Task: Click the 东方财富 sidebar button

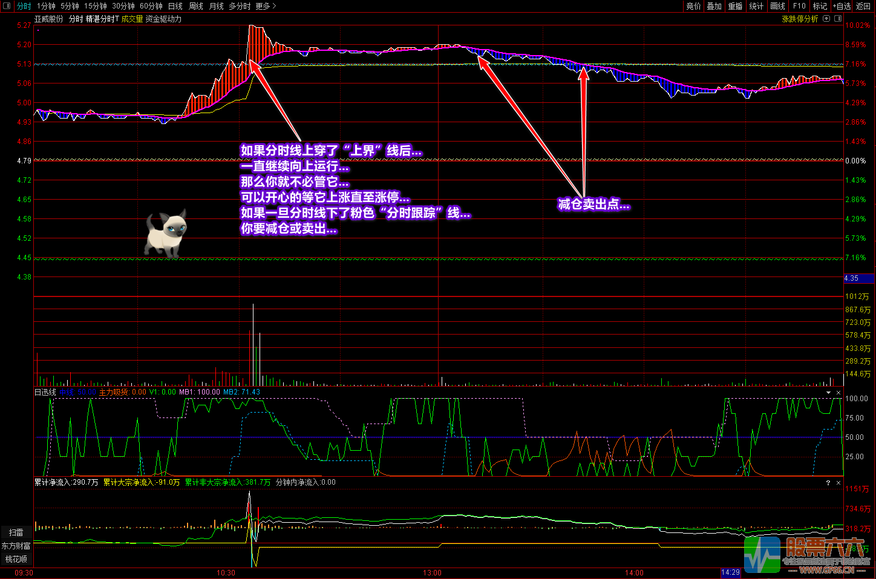Action: [16, 546]
